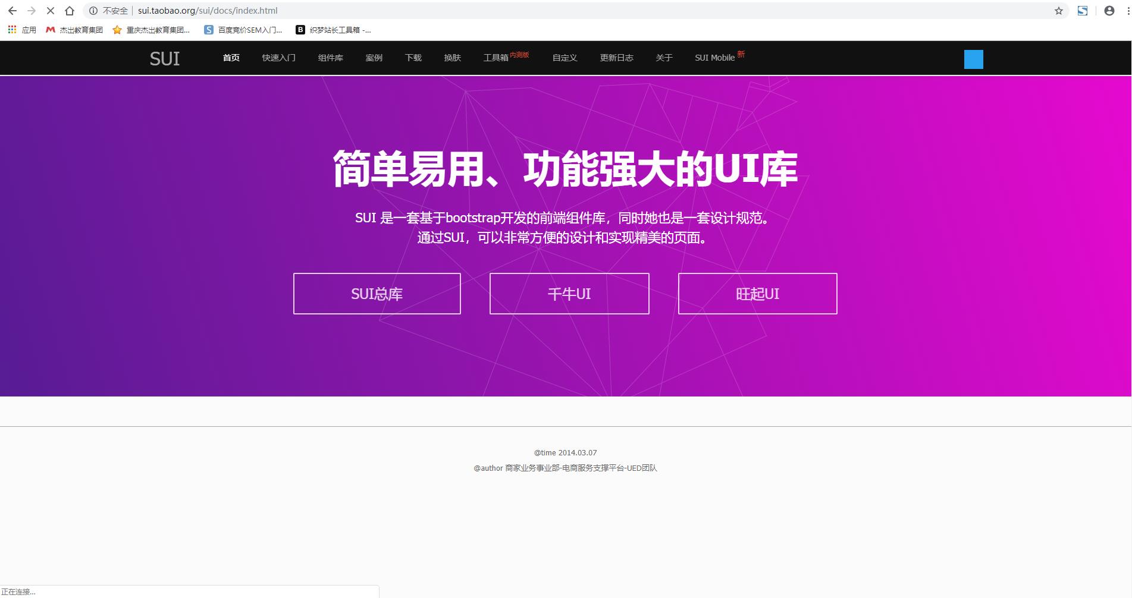This screenshot has width=1132, height=598.
Task: Open the 自定义 nav item
Action: tap(565, 58)
